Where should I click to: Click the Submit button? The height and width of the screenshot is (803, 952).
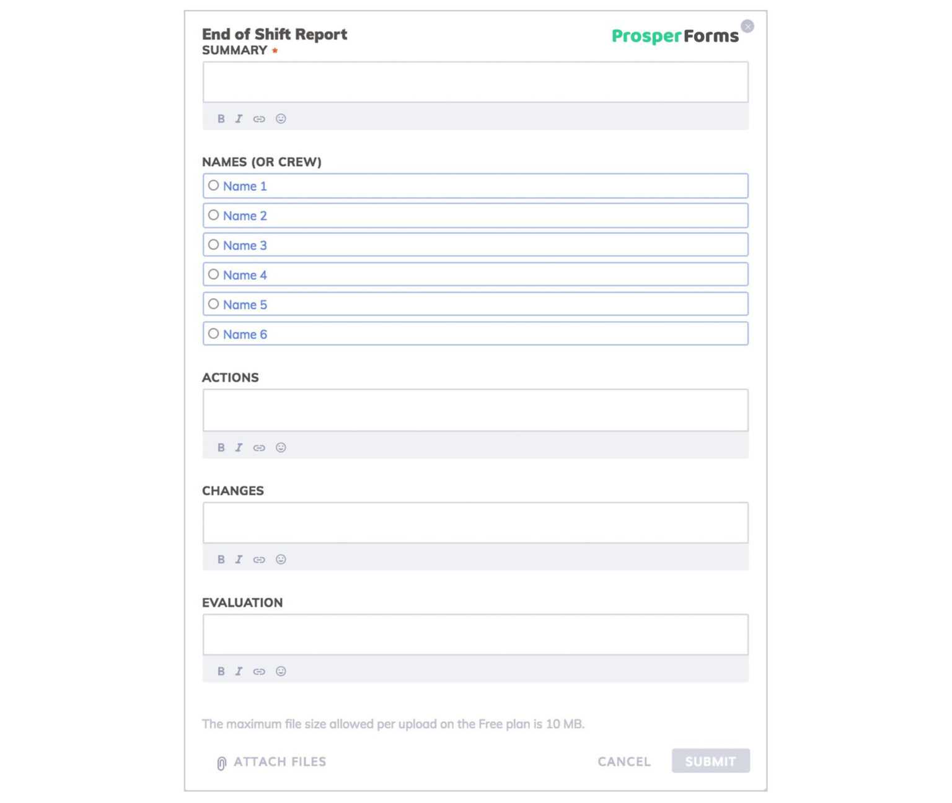pyautogui.click(x=710, y=761)
